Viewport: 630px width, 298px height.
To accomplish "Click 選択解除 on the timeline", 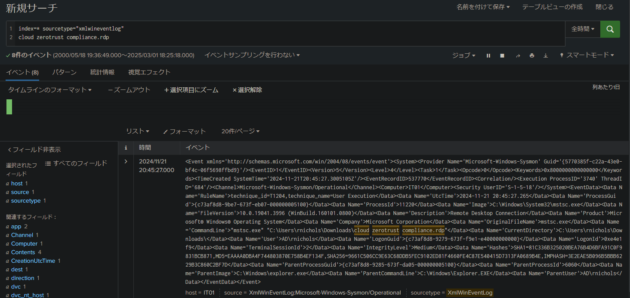I will coord(247,90).
